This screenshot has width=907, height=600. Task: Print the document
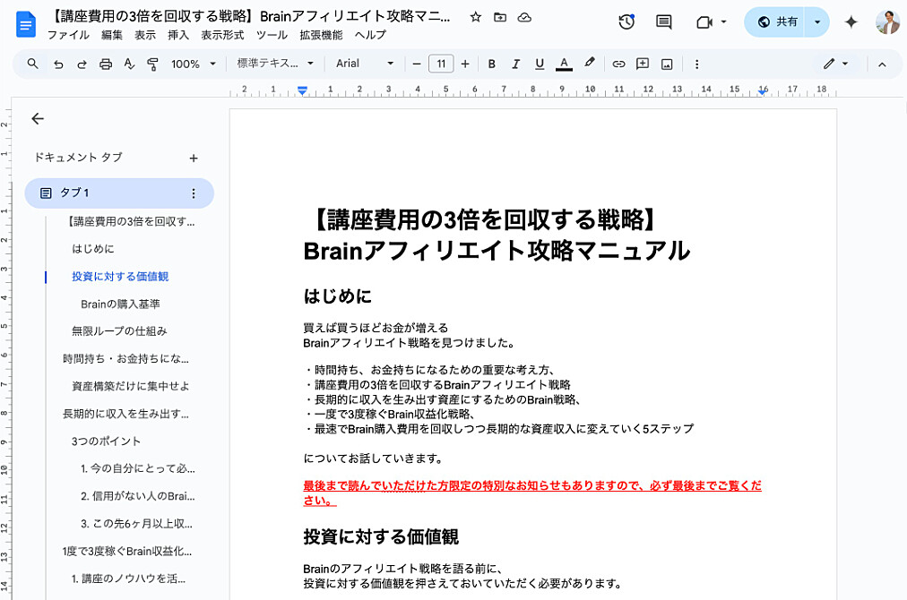(105, 64)
